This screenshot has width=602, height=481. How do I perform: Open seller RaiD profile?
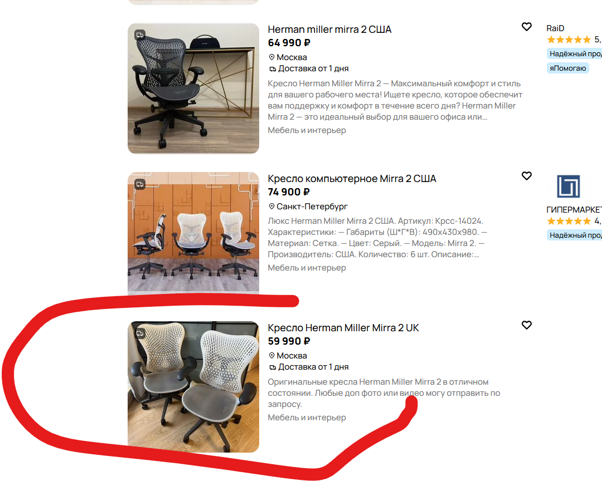pos(555,28)
